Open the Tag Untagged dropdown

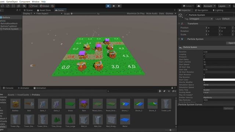[201, 19]
